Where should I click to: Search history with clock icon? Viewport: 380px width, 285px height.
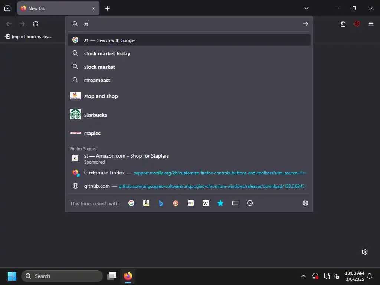(x=250, y=203)
